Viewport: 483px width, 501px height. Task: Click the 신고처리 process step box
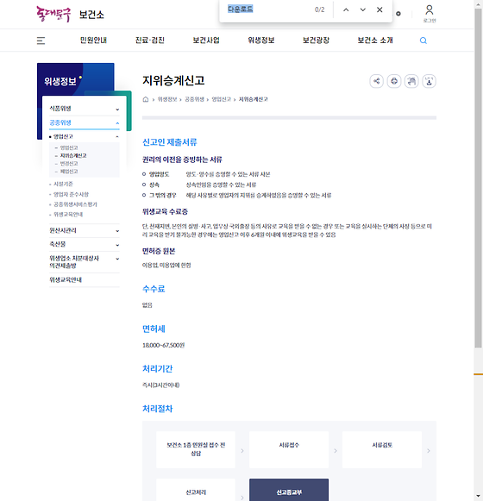[196, 490]
